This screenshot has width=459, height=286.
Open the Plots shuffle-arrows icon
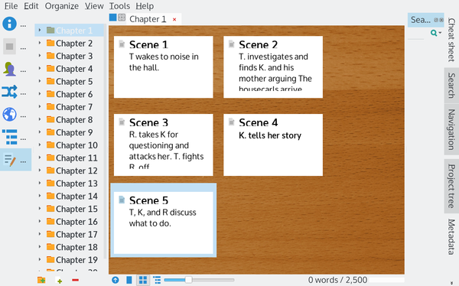(x=10, y=92)
